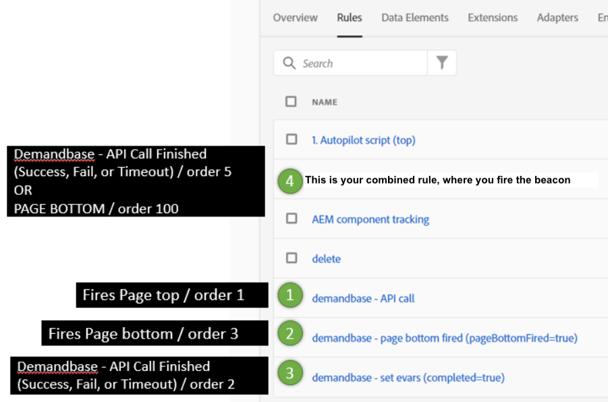Click the magnifier search icon
Screen dimensions: 608x402
pyautogui.click(x=289, y=63)
